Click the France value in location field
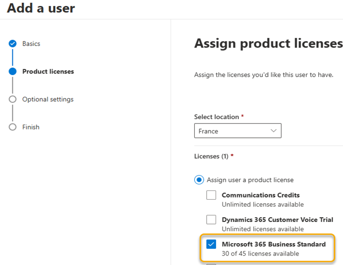This screenshot has height=265, width=343. 208,131
